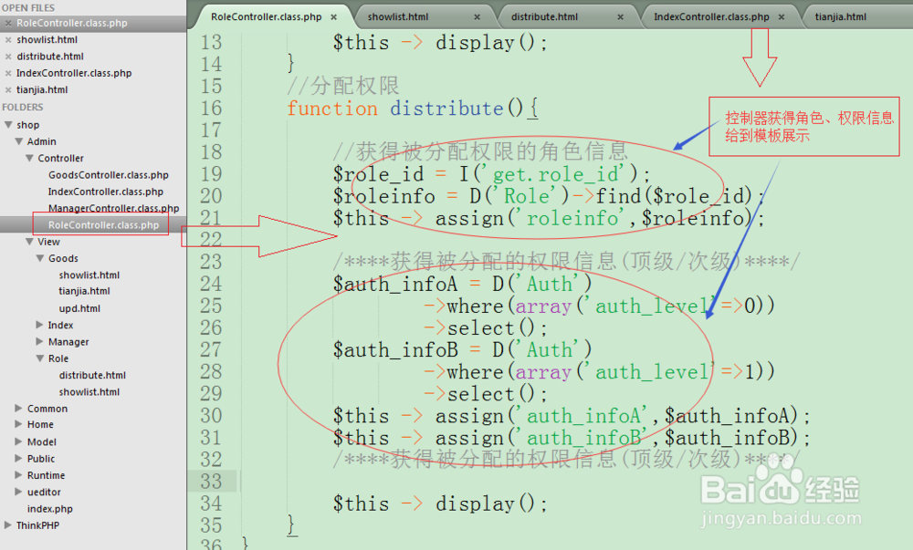
Task: Place cursor on 'function distribute(){' line
Action: [413, 109]
